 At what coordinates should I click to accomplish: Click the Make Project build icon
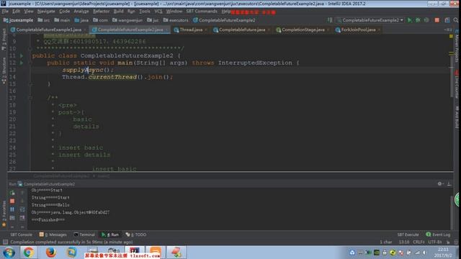330,20
